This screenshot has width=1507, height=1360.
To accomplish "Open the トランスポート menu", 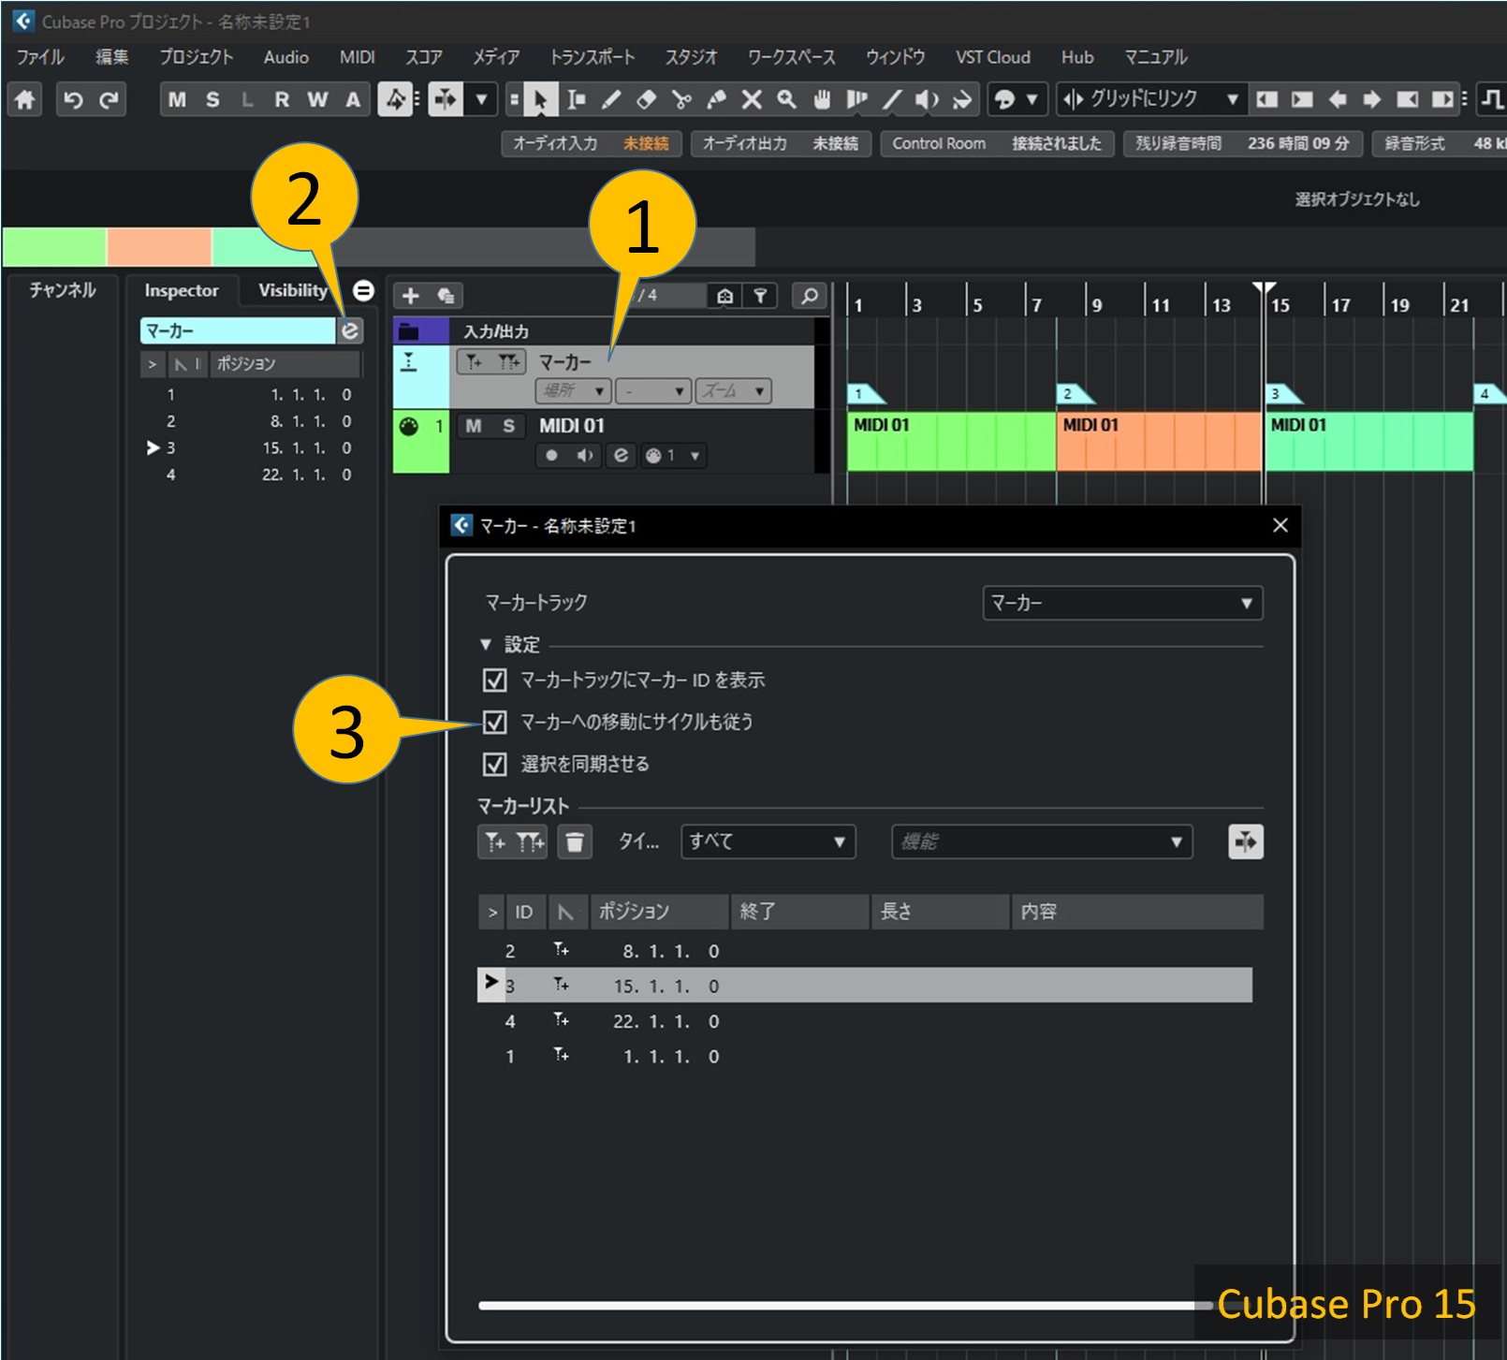I will point(592,57).
